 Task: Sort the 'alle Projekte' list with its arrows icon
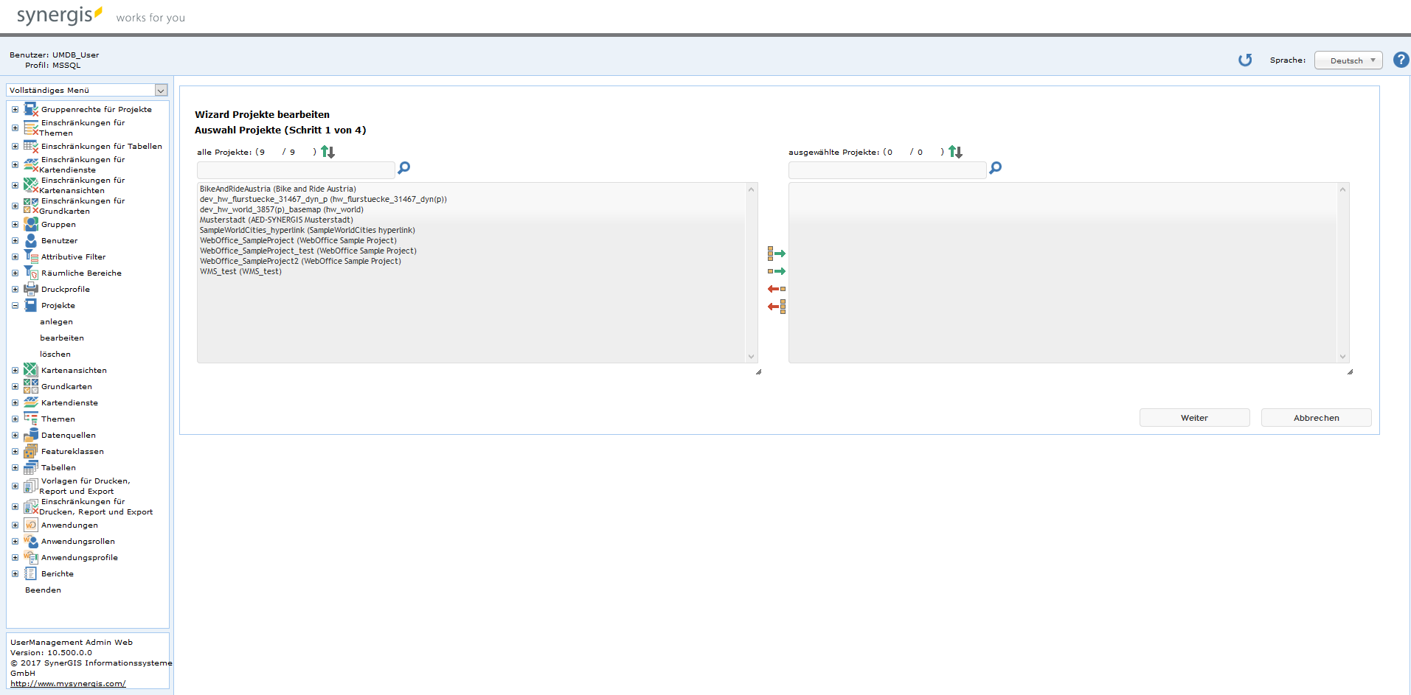click(x=327, y=152)
